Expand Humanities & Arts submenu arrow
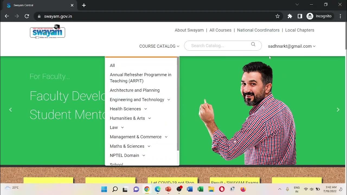347x195 pixels. (149, 118)
